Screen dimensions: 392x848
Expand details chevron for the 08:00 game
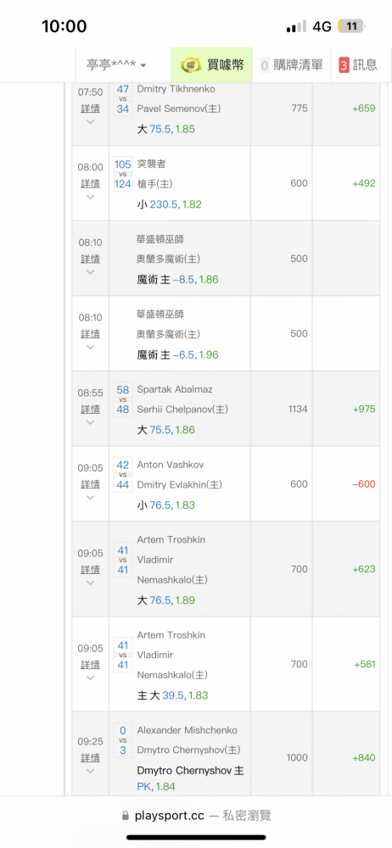[x=91, y=198]
